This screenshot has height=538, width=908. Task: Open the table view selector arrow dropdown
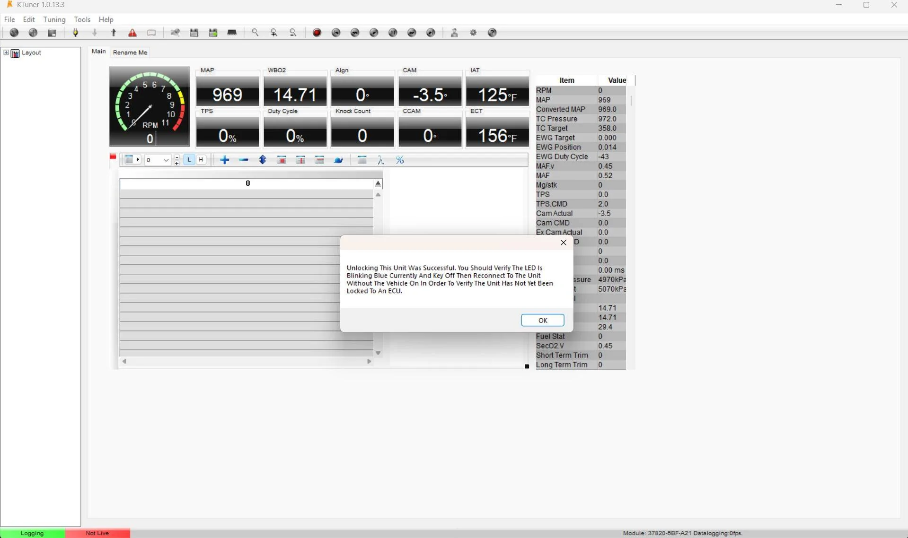tap(138, 160)
